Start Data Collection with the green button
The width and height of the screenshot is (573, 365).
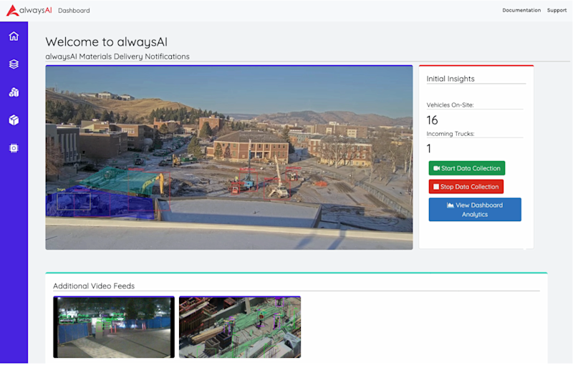coord(467,168)
